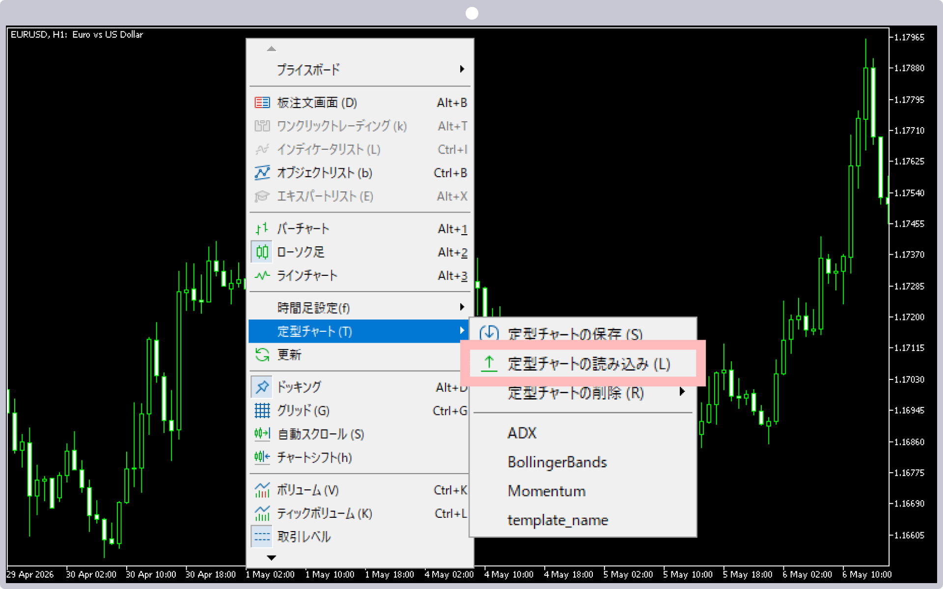Click the 自動スクロール icon
The image size is (943, 589).
pyautogui.click(x=262, y=434)
